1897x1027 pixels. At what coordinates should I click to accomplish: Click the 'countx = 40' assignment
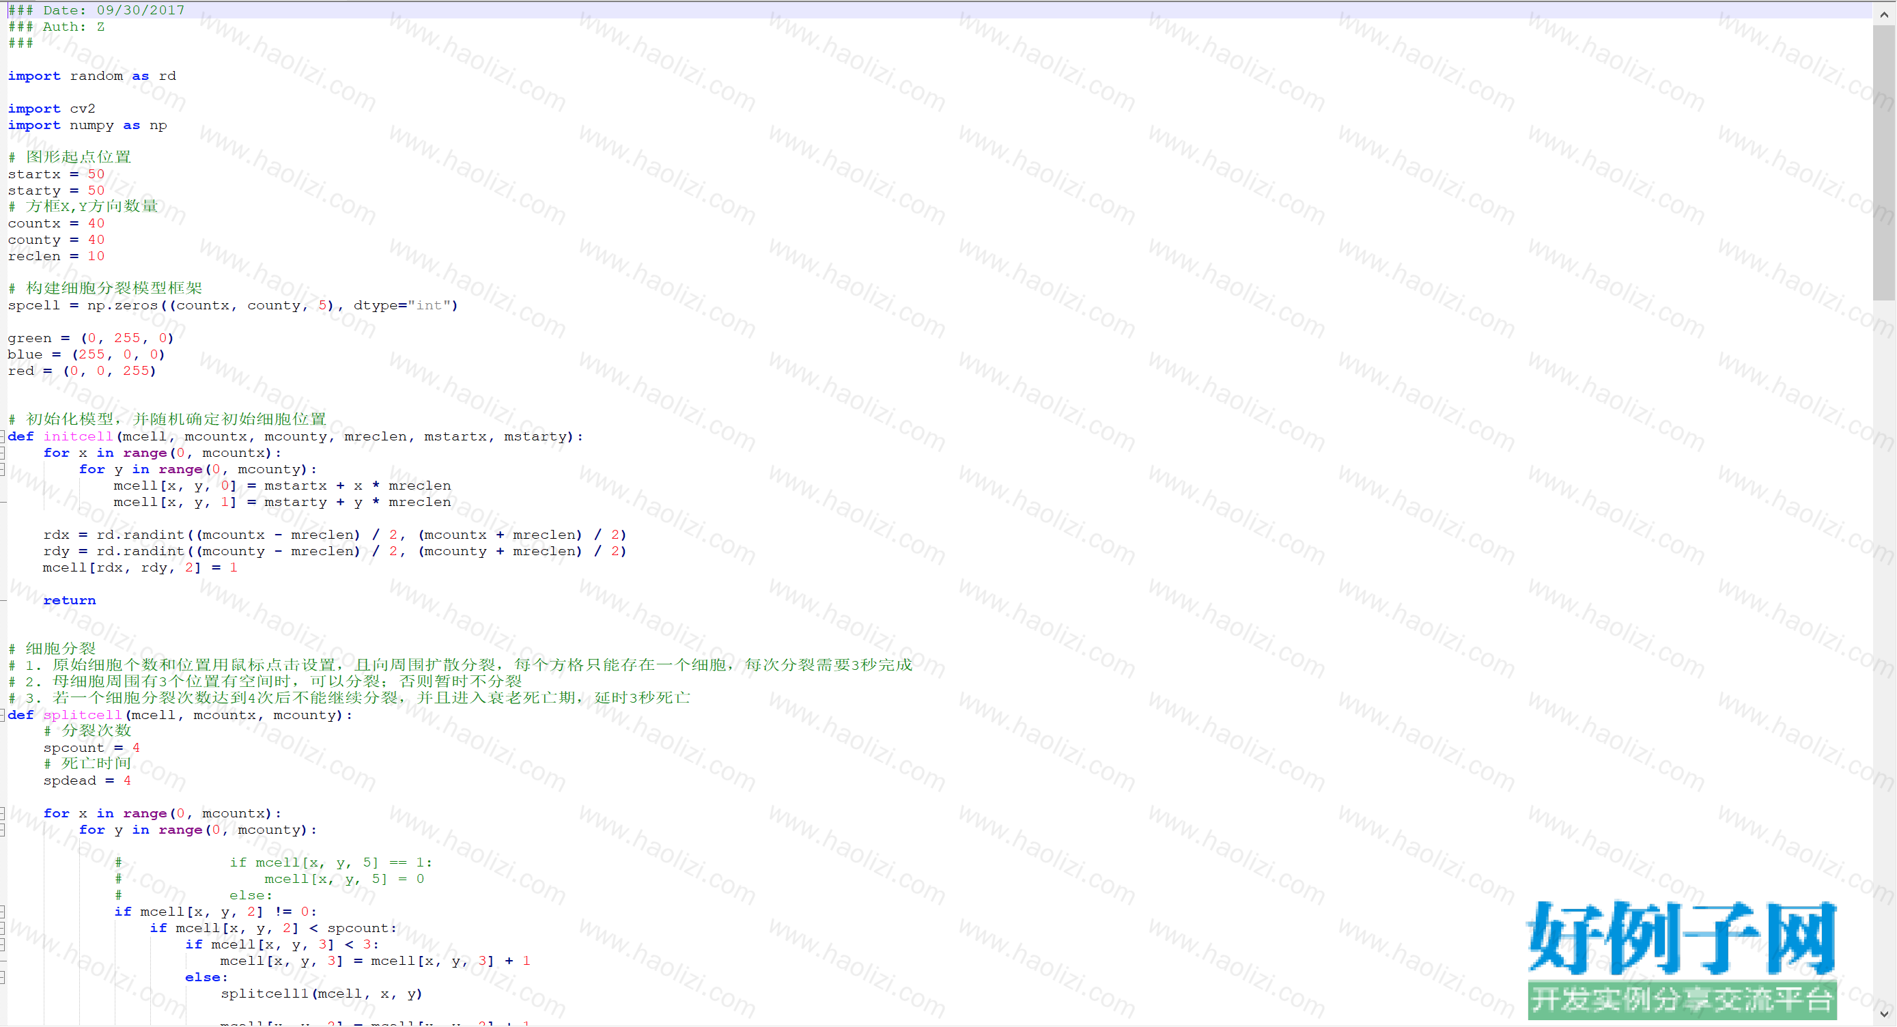click(x=56, y=224)
